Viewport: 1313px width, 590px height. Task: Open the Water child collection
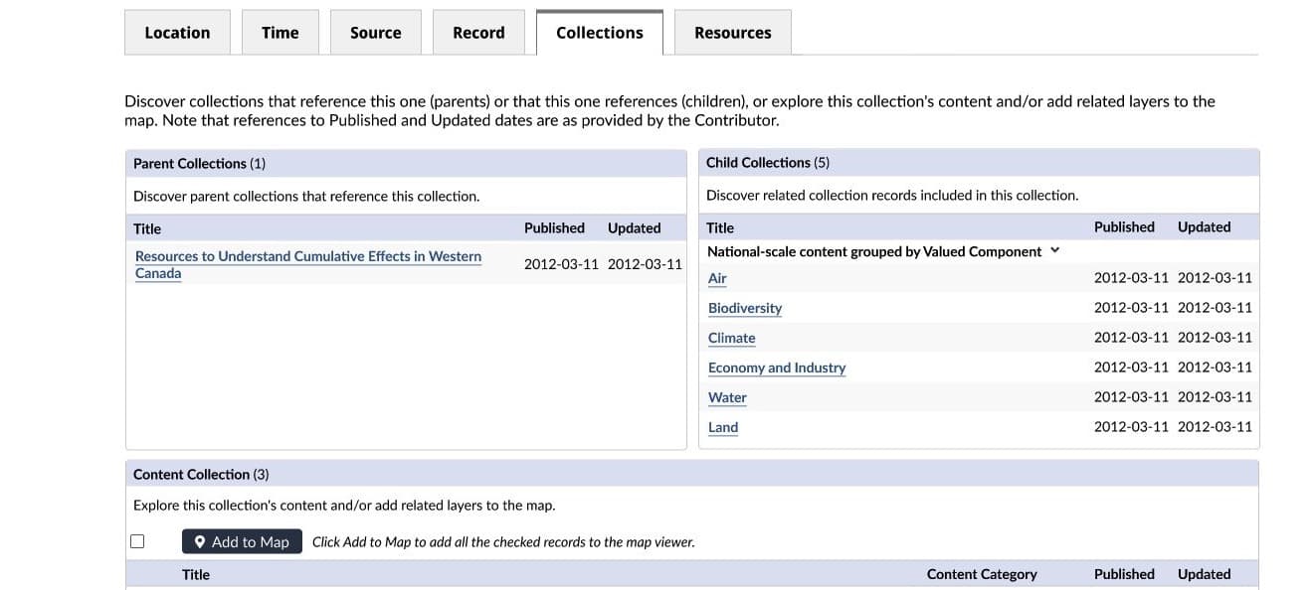(727, 398)
